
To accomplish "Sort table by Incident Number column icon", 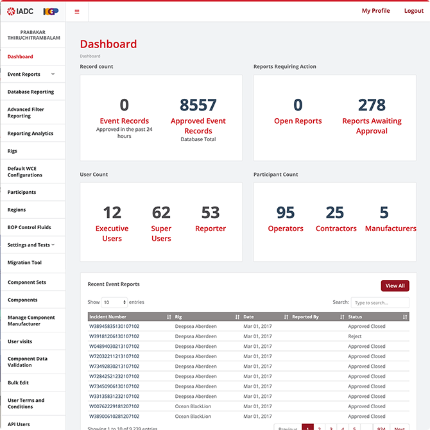I will [169, 317].
